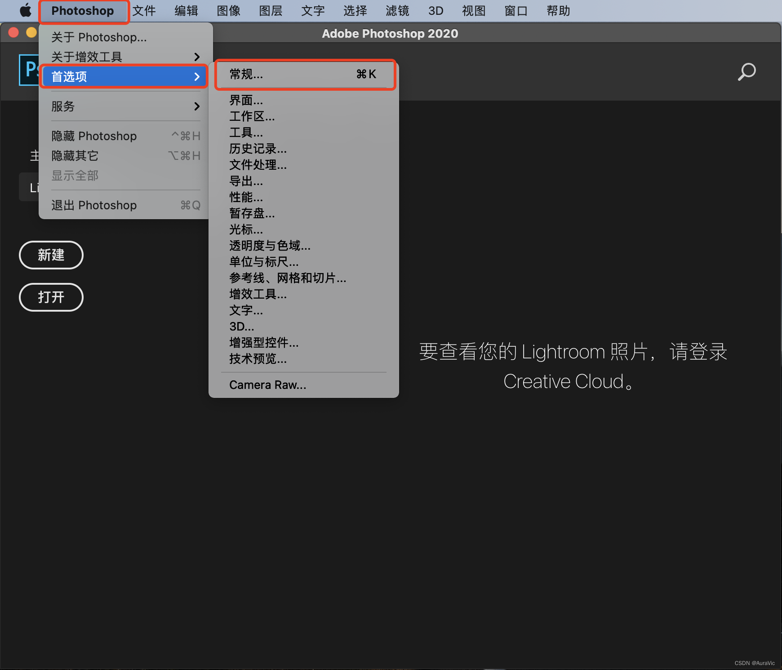
Task: Choose 退出 Photoshop menu item
Action: [x=125, y=205]
